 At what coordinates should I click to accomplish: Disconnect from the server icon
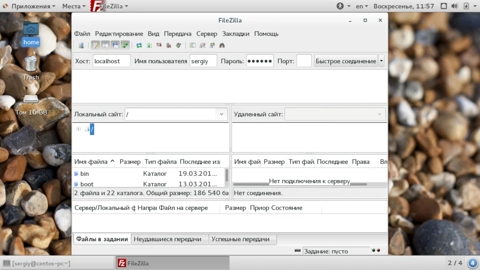tap(169, 45)
